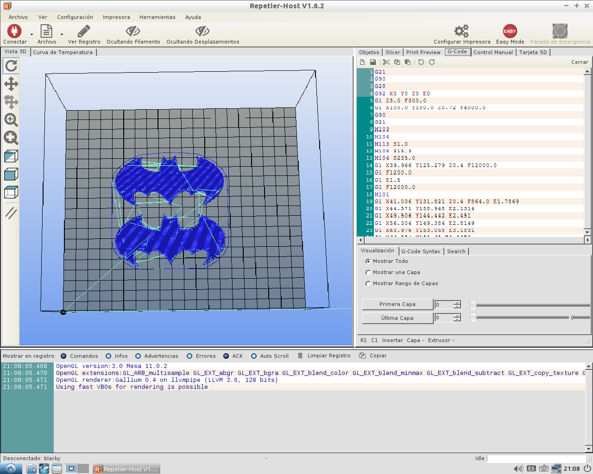Increase Última Capa stepper value
This screenshot has height=474, width=593.
(457, 316)
